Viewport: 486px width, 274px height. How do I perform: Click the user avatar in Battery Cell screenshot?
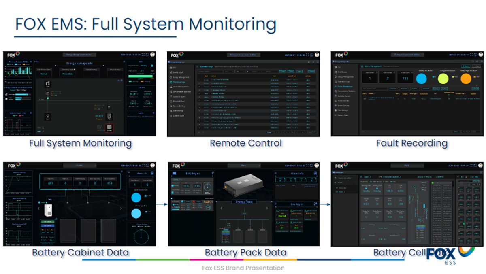coord(480,166)
